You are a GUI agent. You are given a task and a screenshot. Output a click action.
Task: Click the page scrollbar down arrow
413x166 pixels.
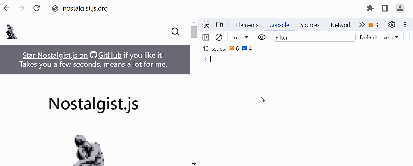coord(194,164)
